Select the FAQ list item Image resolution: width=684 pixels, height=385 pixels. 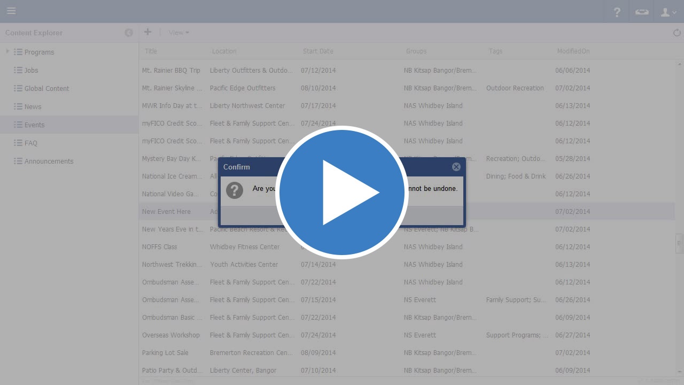(x=30, y=143)
